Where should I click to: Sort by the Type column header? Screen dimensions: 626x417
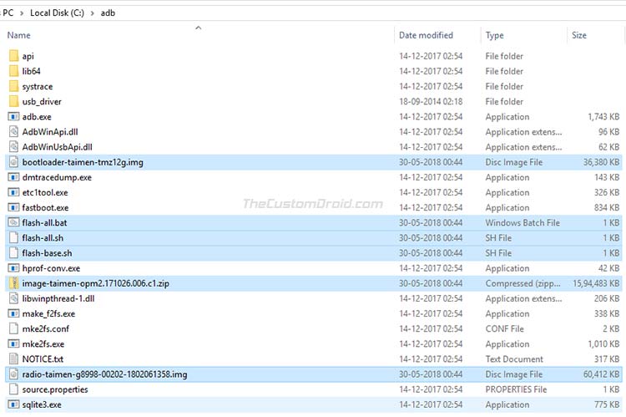pos(494,35)
